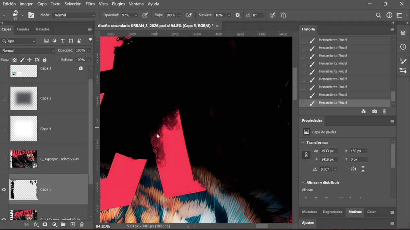Switch to the Canales tab
This screenshot has width=410, height=230.
[23, 29]
